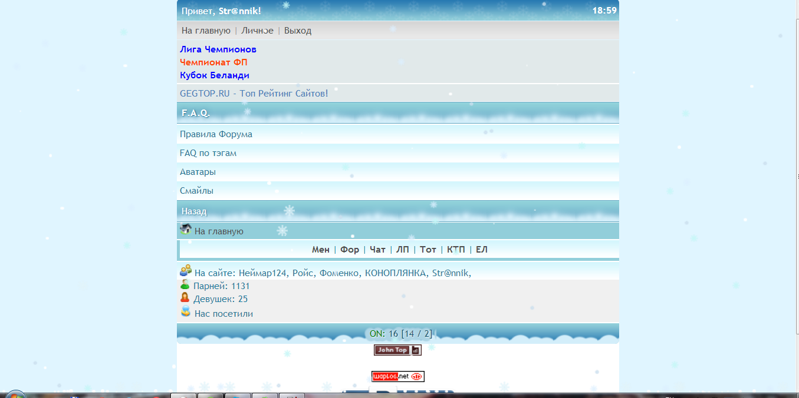Viewport: 799px width, 398px height.
Task: Click the greeting Привет, Str@nnik!
Action: [221, 11]
